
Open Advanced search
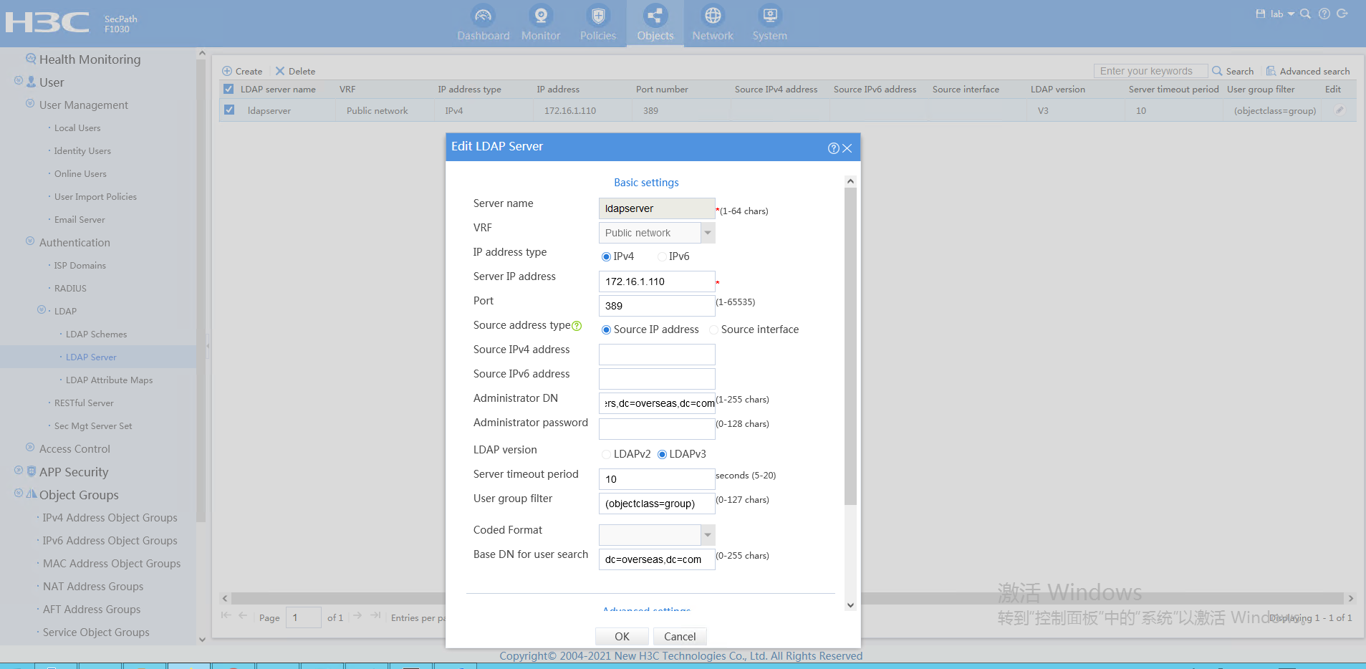[1308, 71]
